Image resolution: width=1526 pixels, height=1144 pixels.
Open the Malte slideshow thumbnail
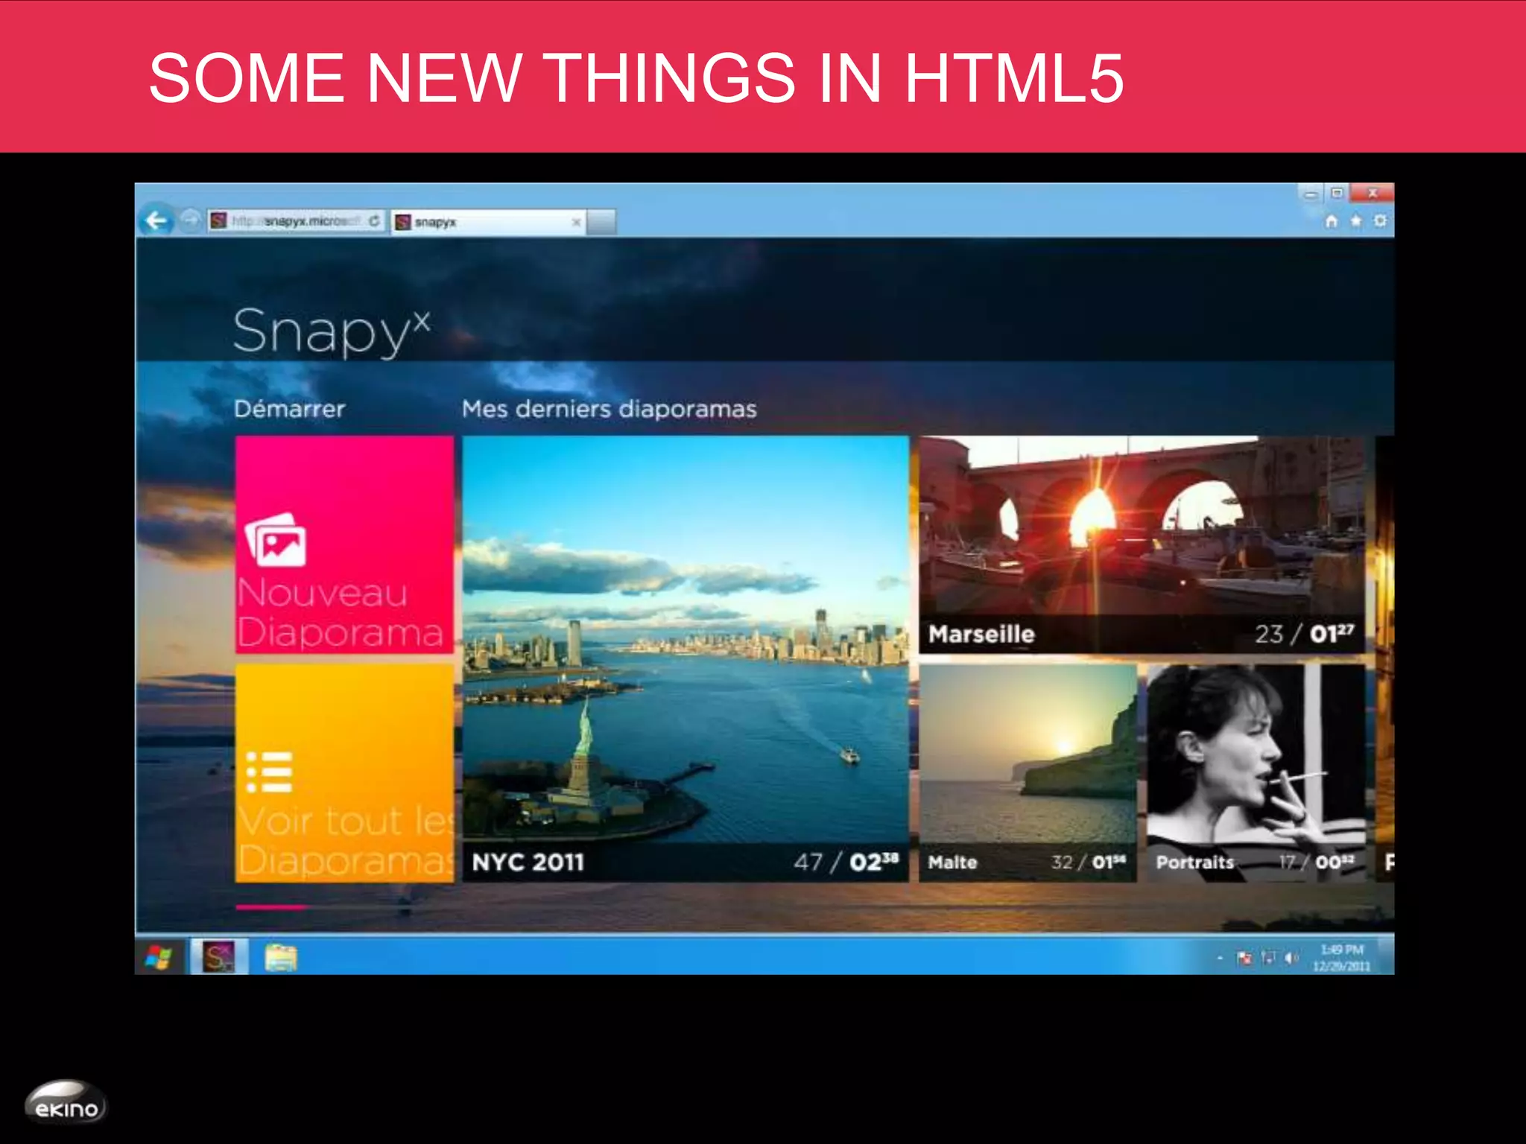click(1028, 773)
